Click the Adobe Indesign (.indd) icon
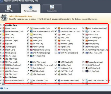 click(31, 50)
